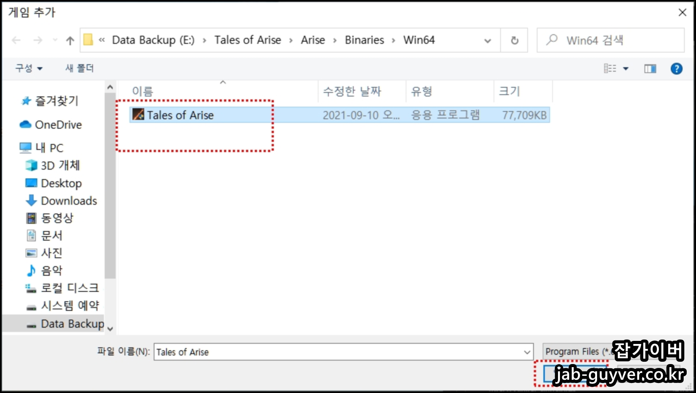Open OneDrive in navigation pane

[51, 125]
